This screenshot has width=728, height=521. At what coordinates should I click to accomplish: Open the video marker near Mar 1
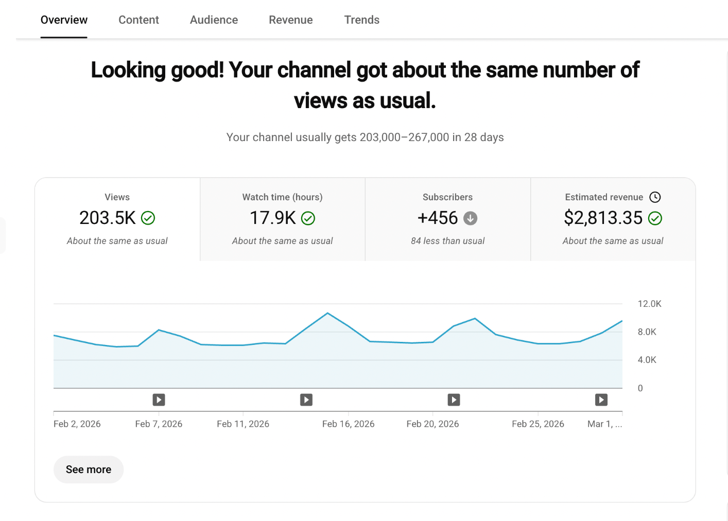(601, 400)
